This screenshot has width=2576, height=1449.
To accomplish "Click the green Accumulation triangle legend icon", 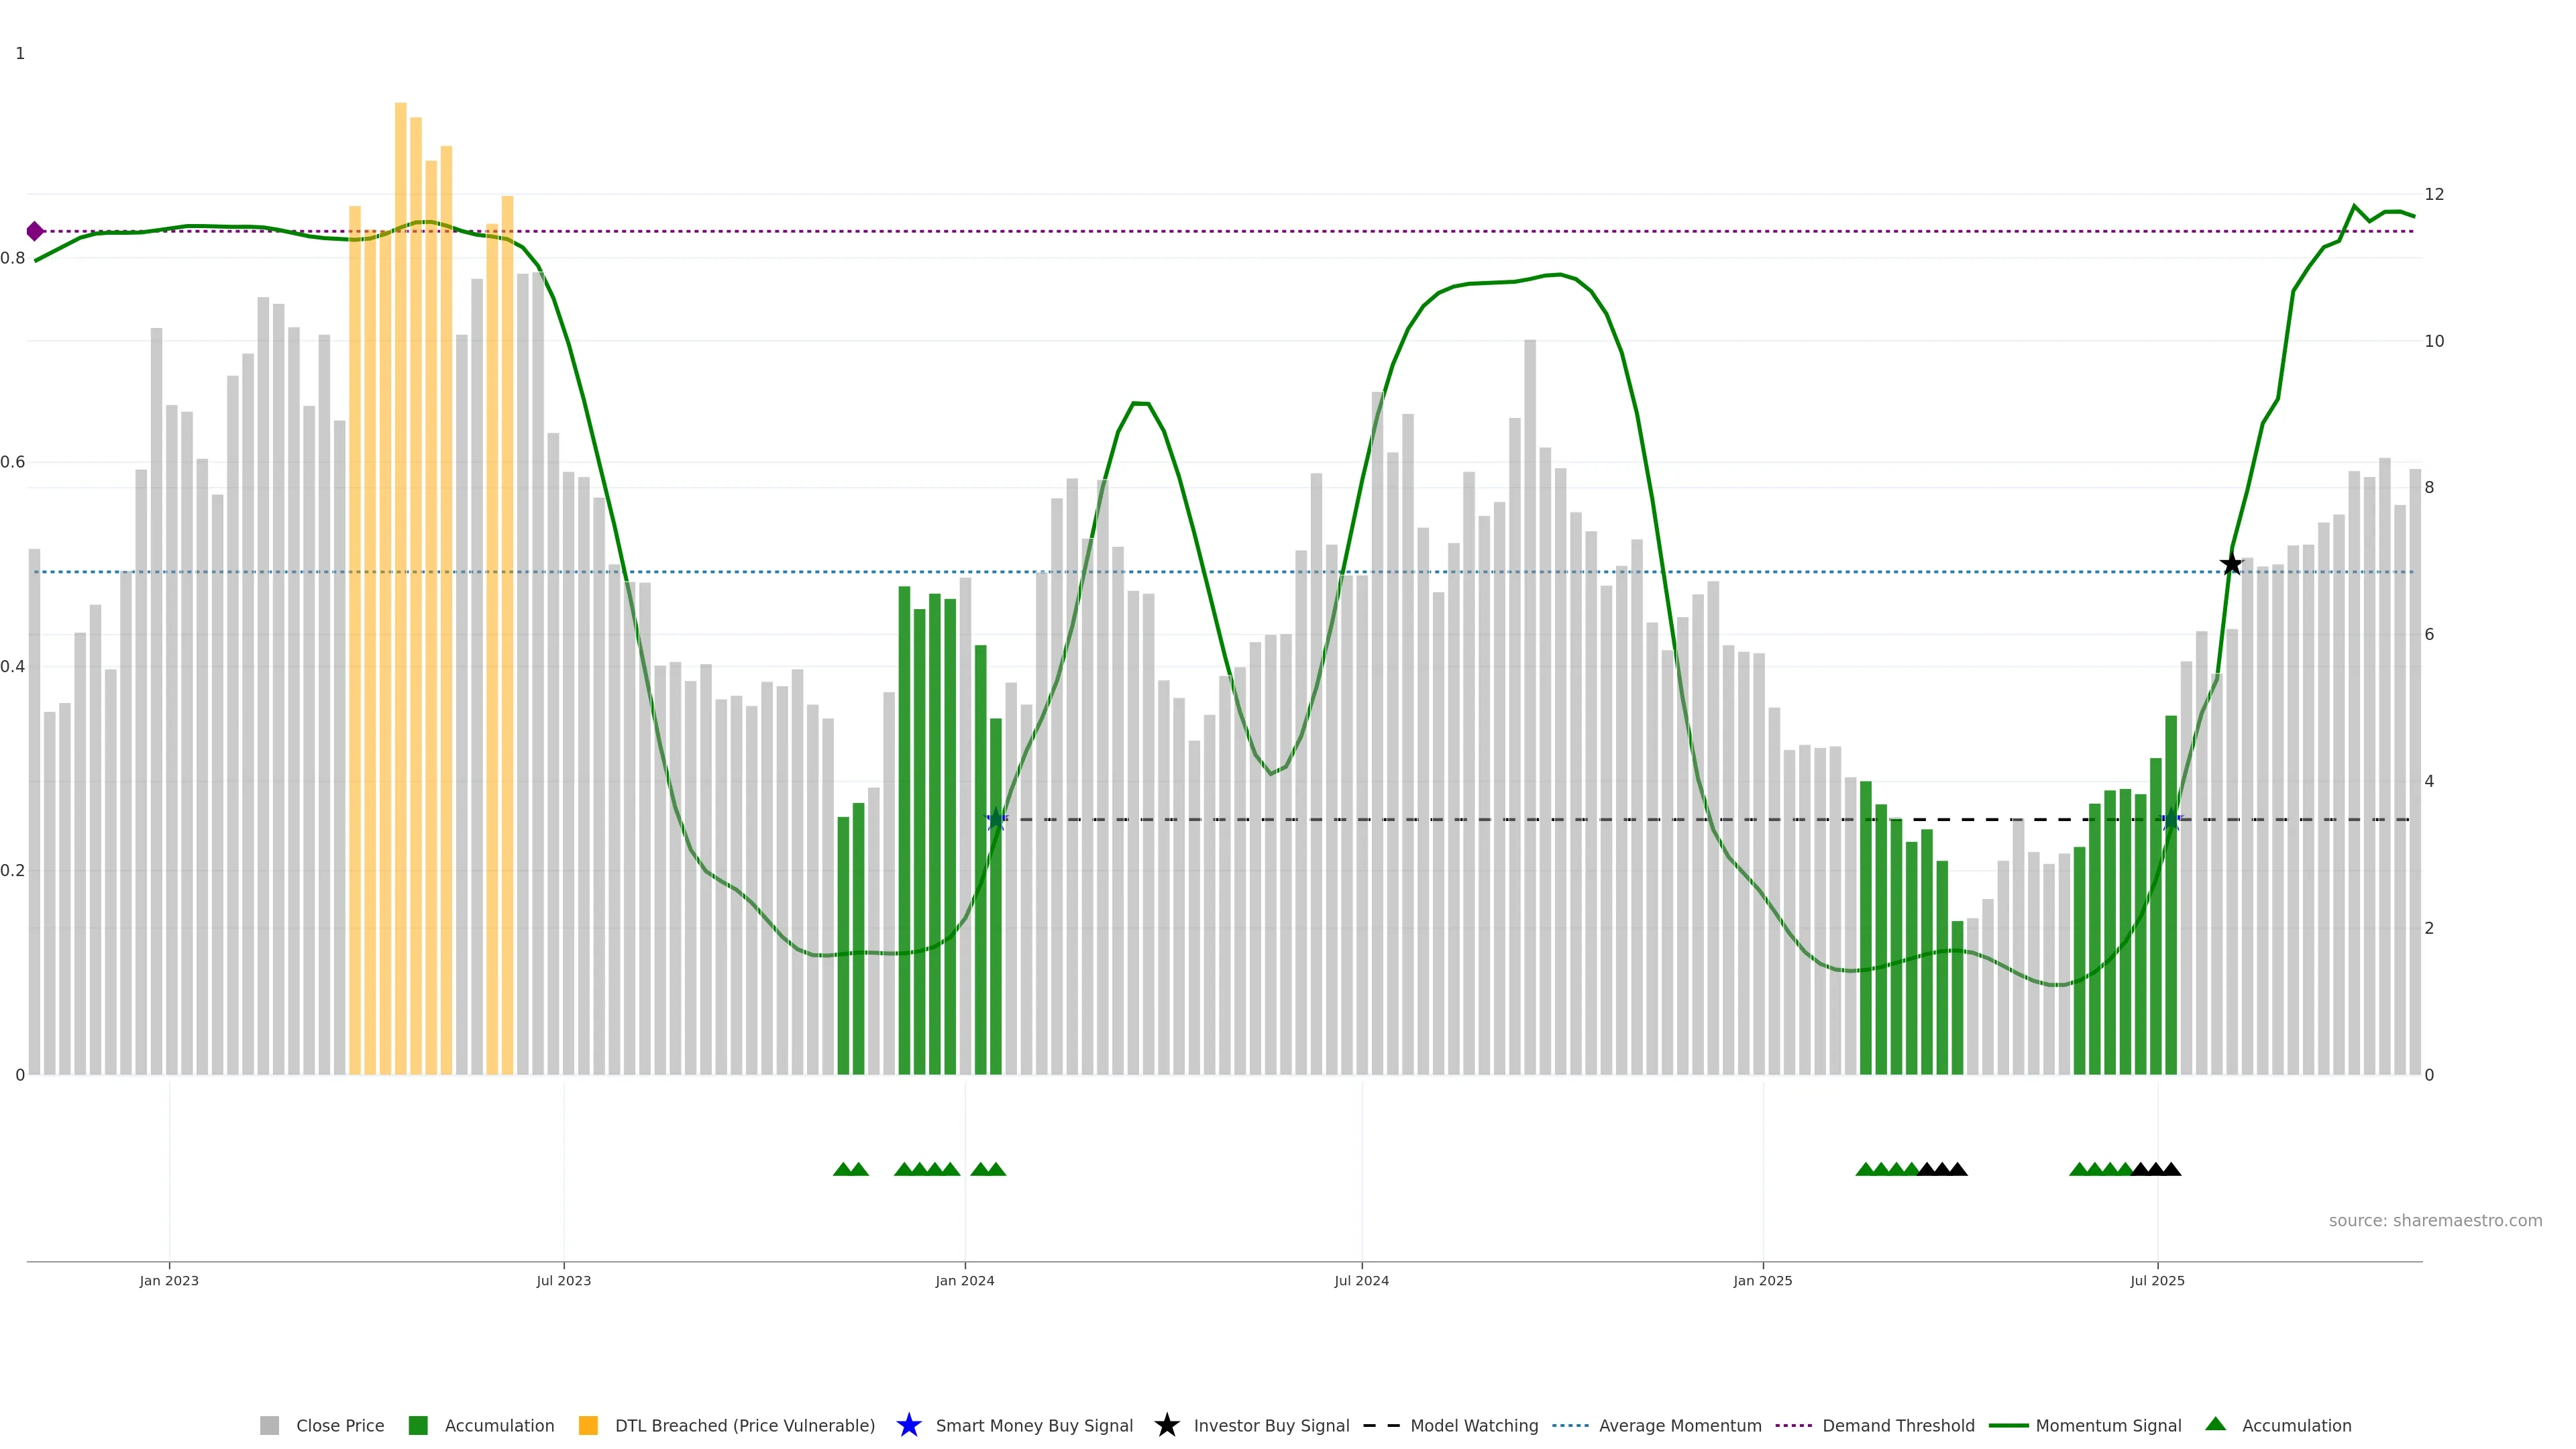I will (2215, 1424).
